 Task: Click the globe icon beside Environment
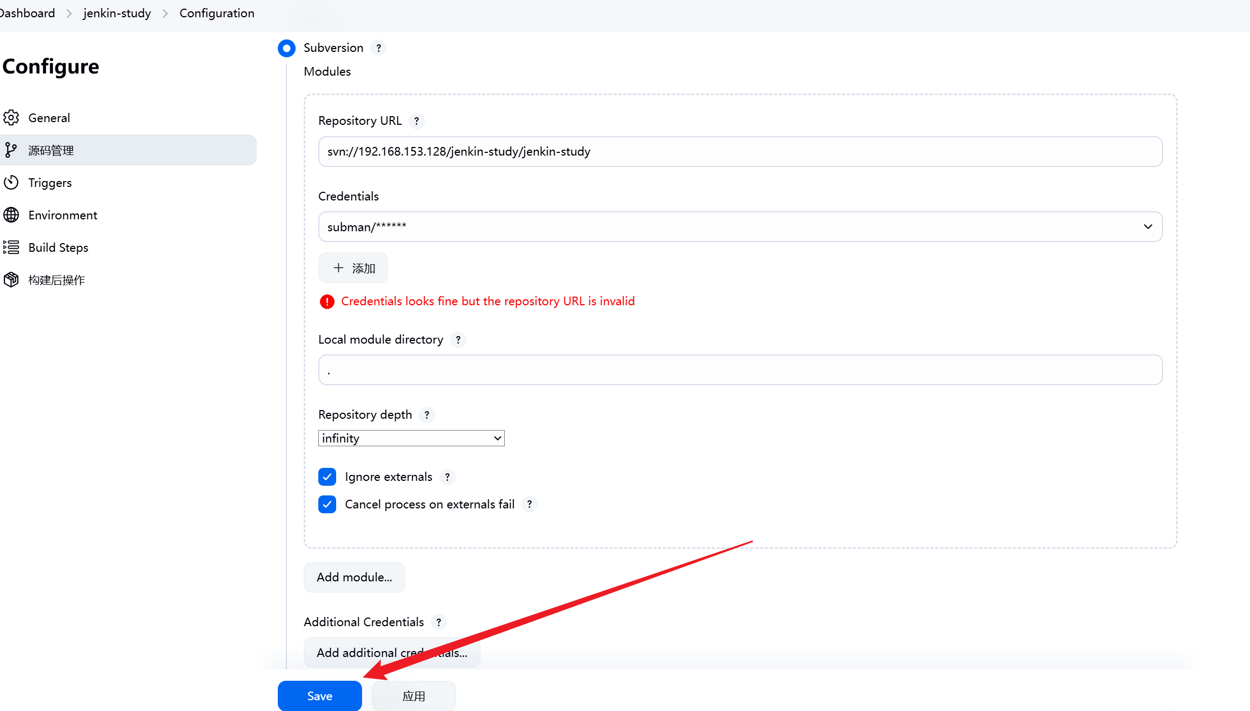[11, 215]
